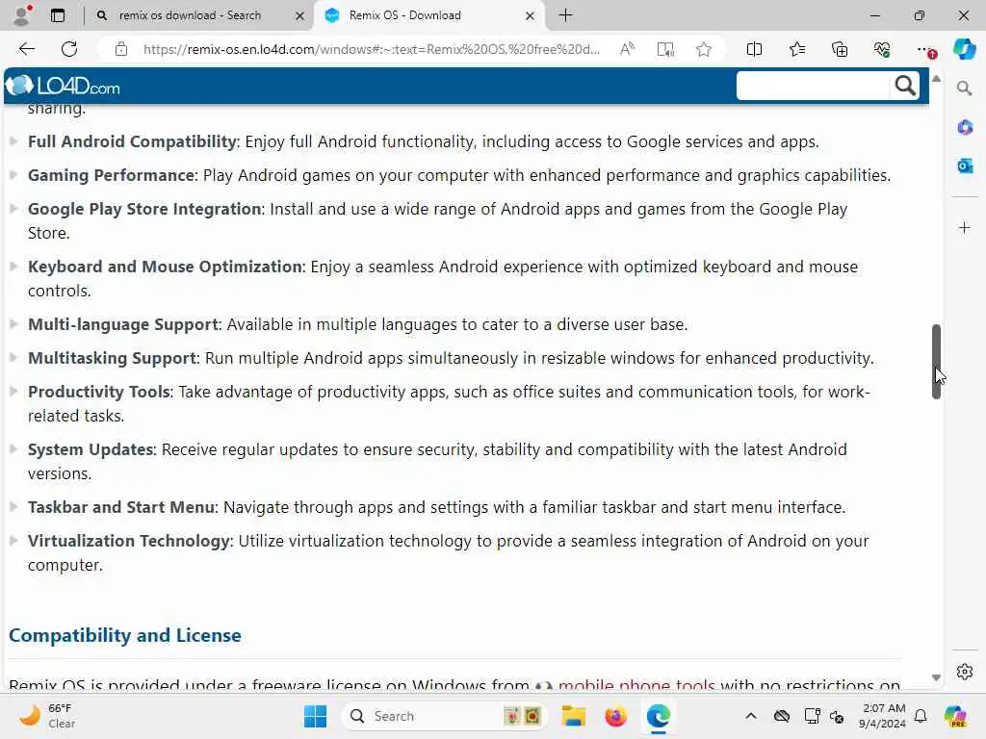Add this page to favorites
This screenshot has height=739, width=986.
point(704,49)
